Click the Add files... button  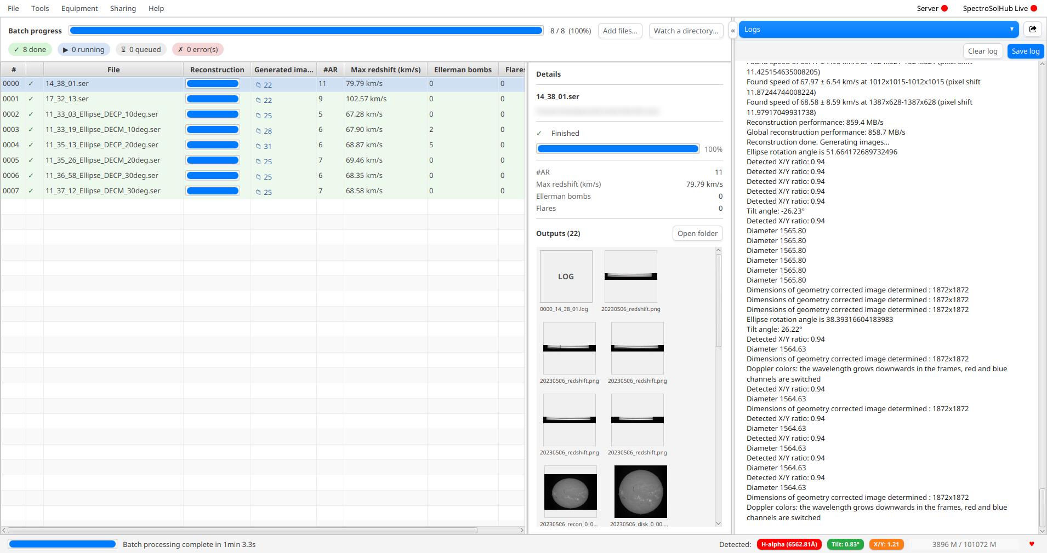click(x=620, y=31)
